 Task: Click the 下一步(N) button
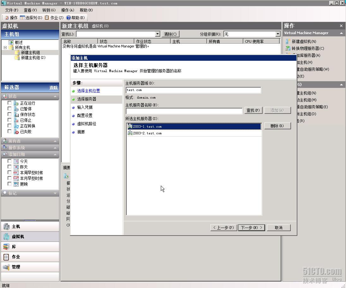(251, 228)
